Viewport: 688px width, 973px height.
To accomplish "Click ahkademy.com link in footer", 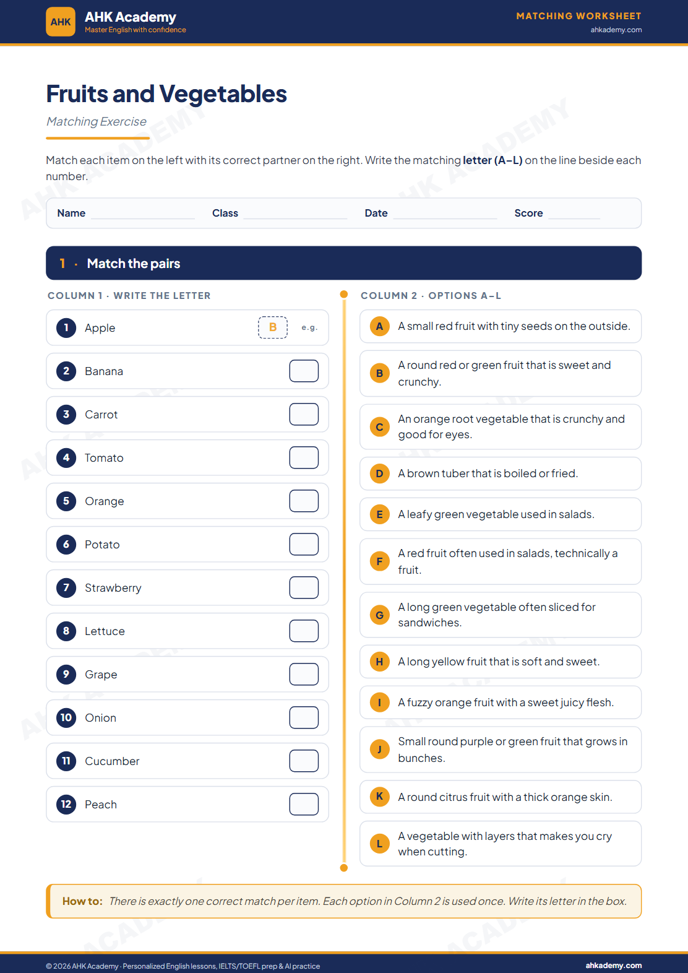I will [x=613, y=965].
